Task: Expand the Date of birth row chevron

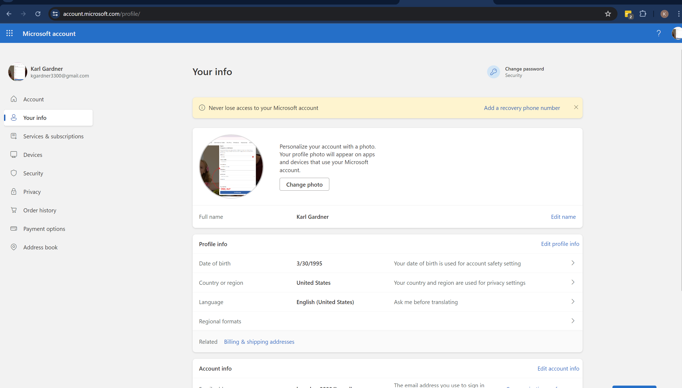Action: tap(573, 263)
